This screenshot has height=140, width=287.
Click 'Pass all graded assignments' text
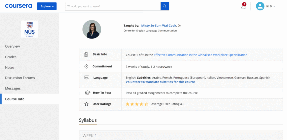pyautogui.click(x=162, y=93)
